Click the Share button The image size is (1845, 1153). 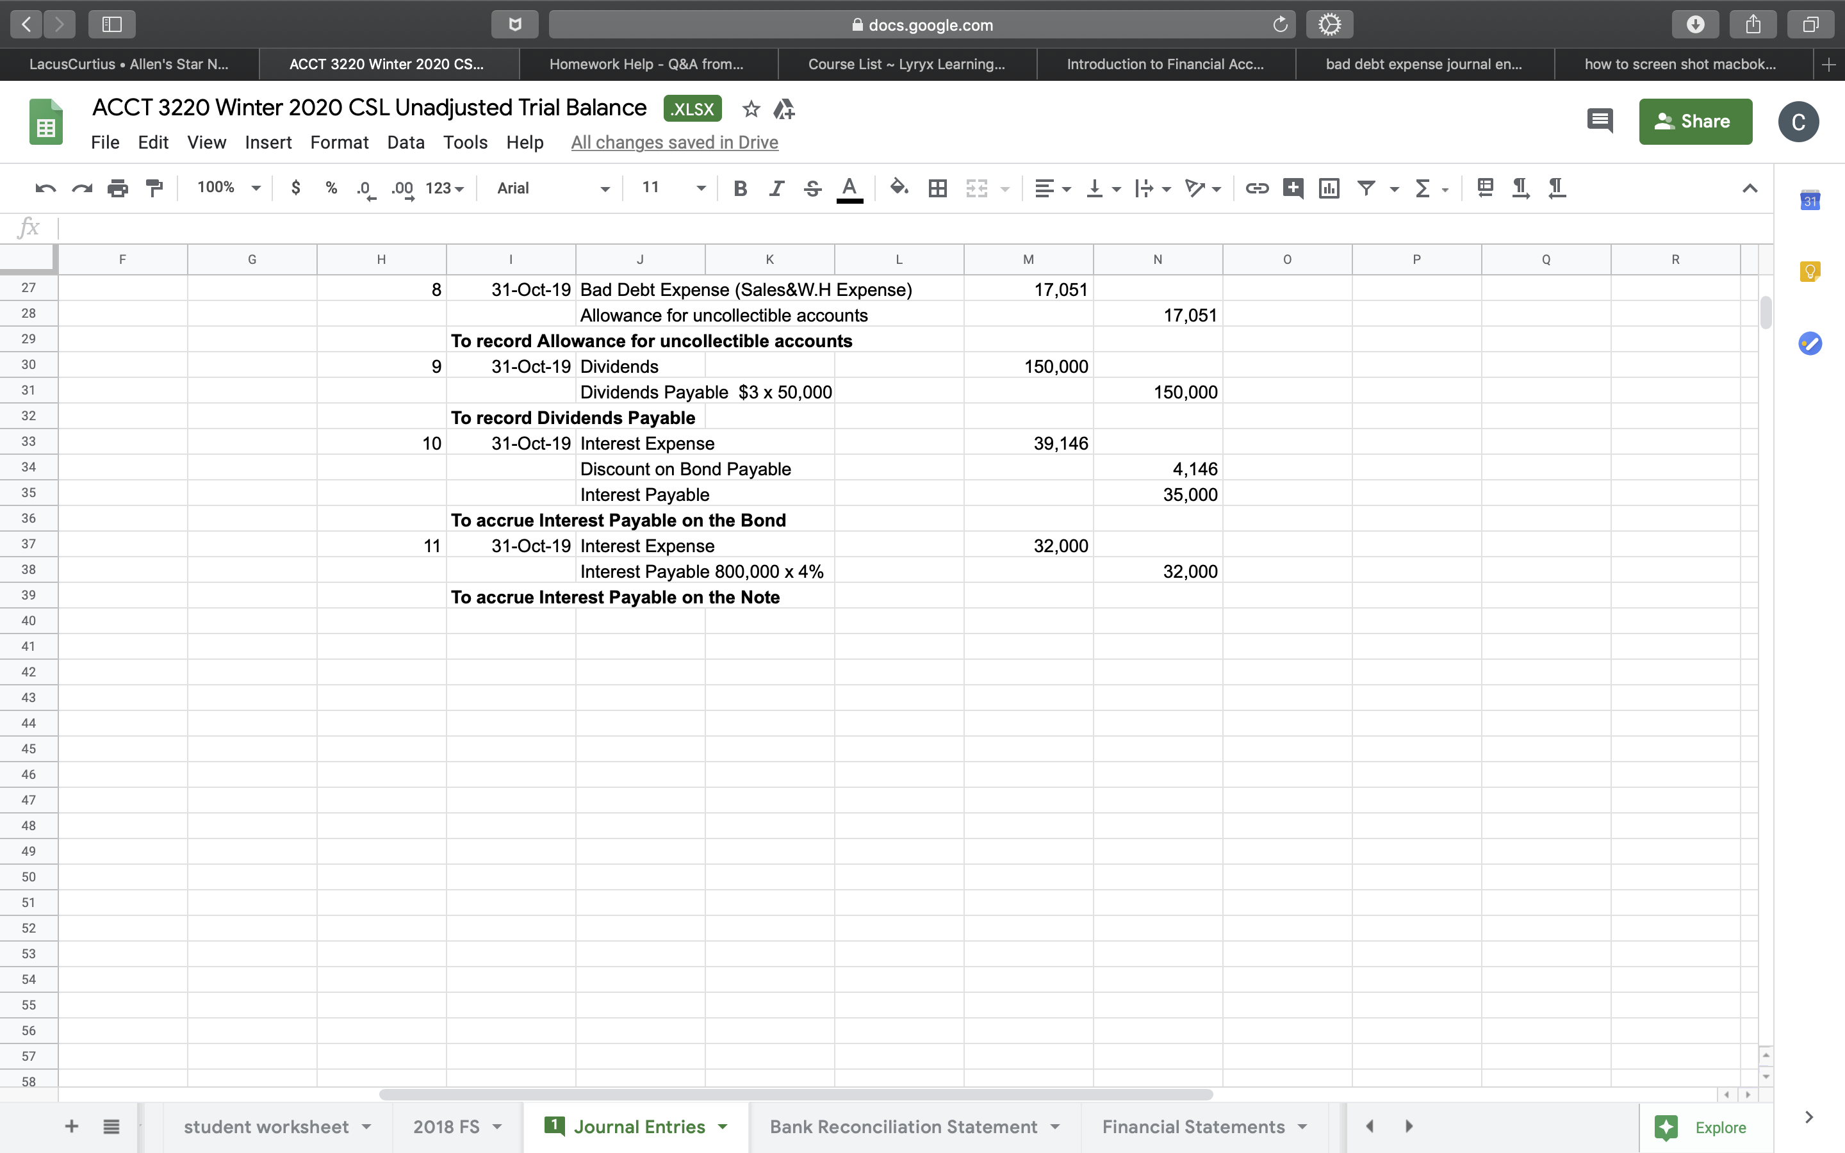point(1695,121)
